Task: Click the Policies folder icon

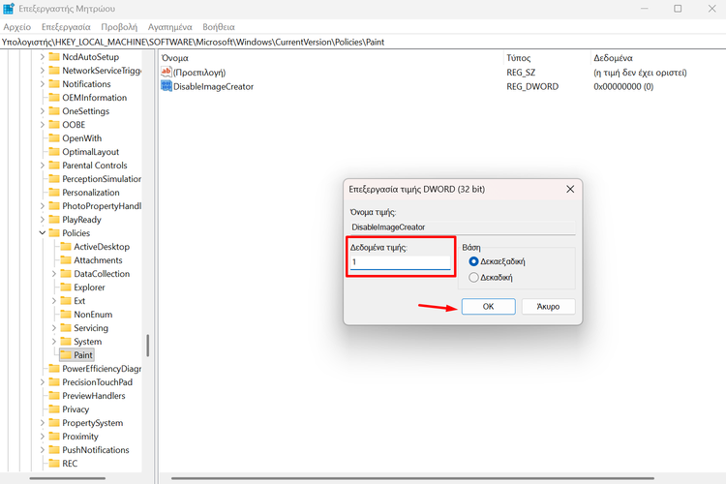Action: (x=54, y=233)
